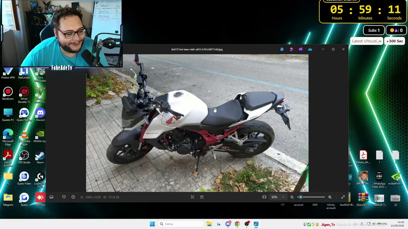Viewport: 408px width, 229px height.
Task: Click the Photos scan-text icon in bottom toolbar
Action: 193,197
